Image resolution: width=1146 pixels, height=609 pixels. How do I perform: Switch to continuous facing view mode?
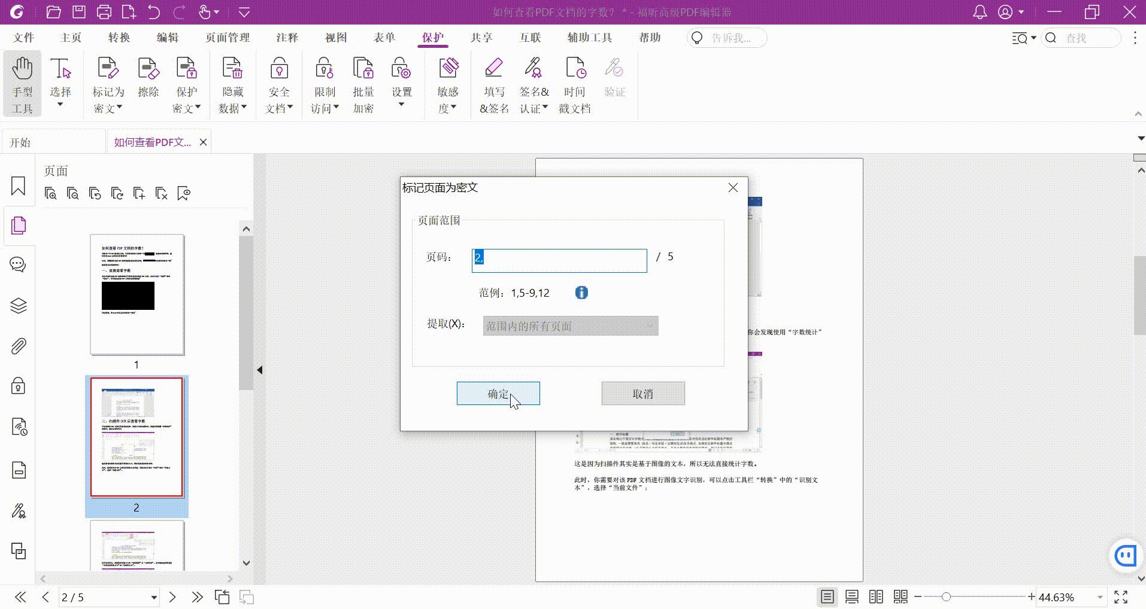pos(901,596)
